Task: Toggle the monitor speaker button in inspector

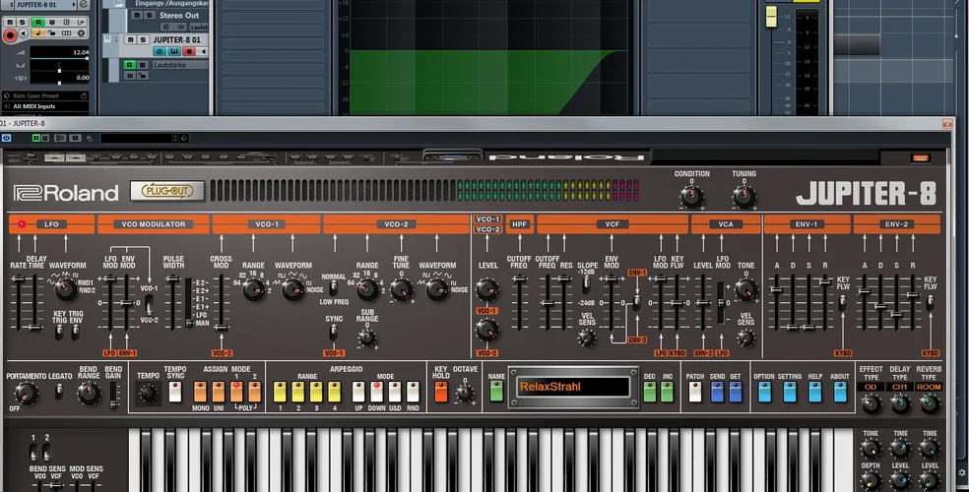Action: click(x=24, y=33)
